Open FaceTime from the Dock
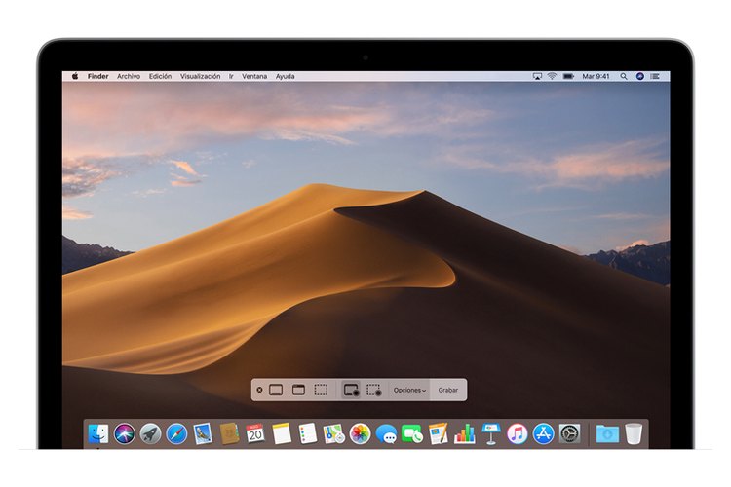 pos(412,433)
